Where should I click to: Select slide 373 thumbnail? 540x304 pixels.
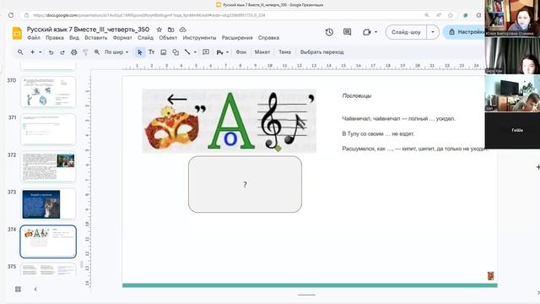point(48,204)
